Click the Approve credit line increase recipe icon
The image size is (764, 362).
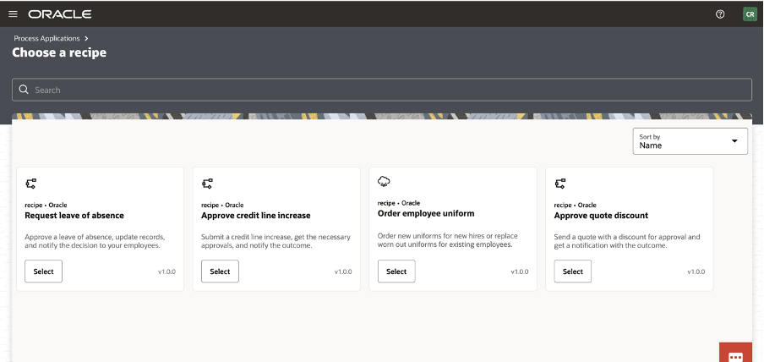click(208, 183)
